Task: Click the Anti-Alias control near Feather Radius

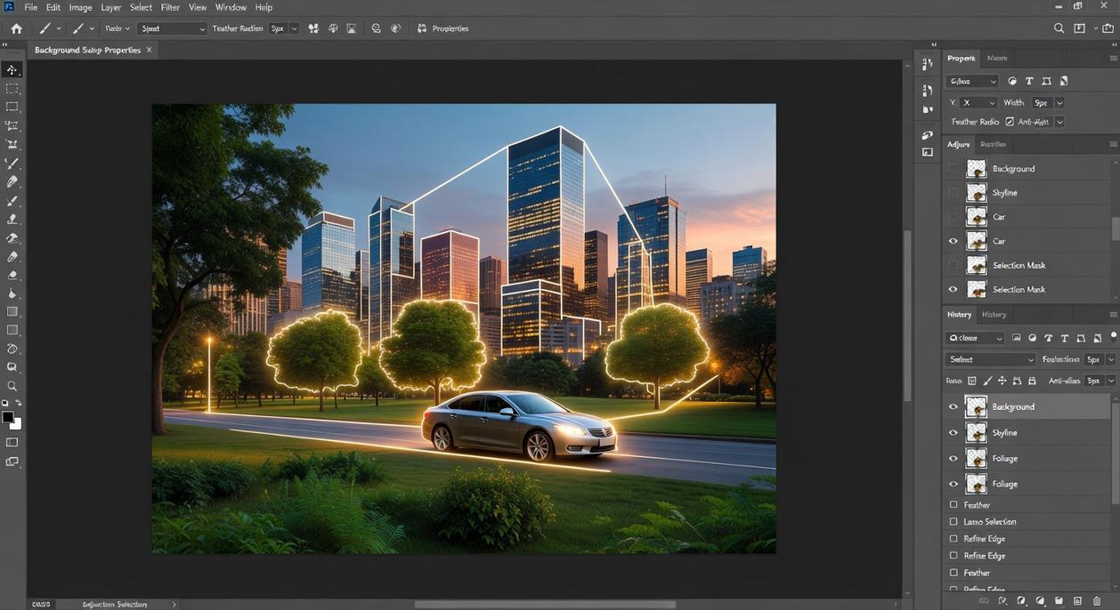Action: click(x=1010, y=121)
